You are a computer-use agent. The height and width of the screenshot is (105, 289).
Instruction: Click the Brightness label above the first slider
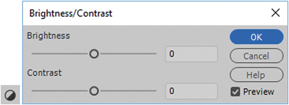(48, 36)
